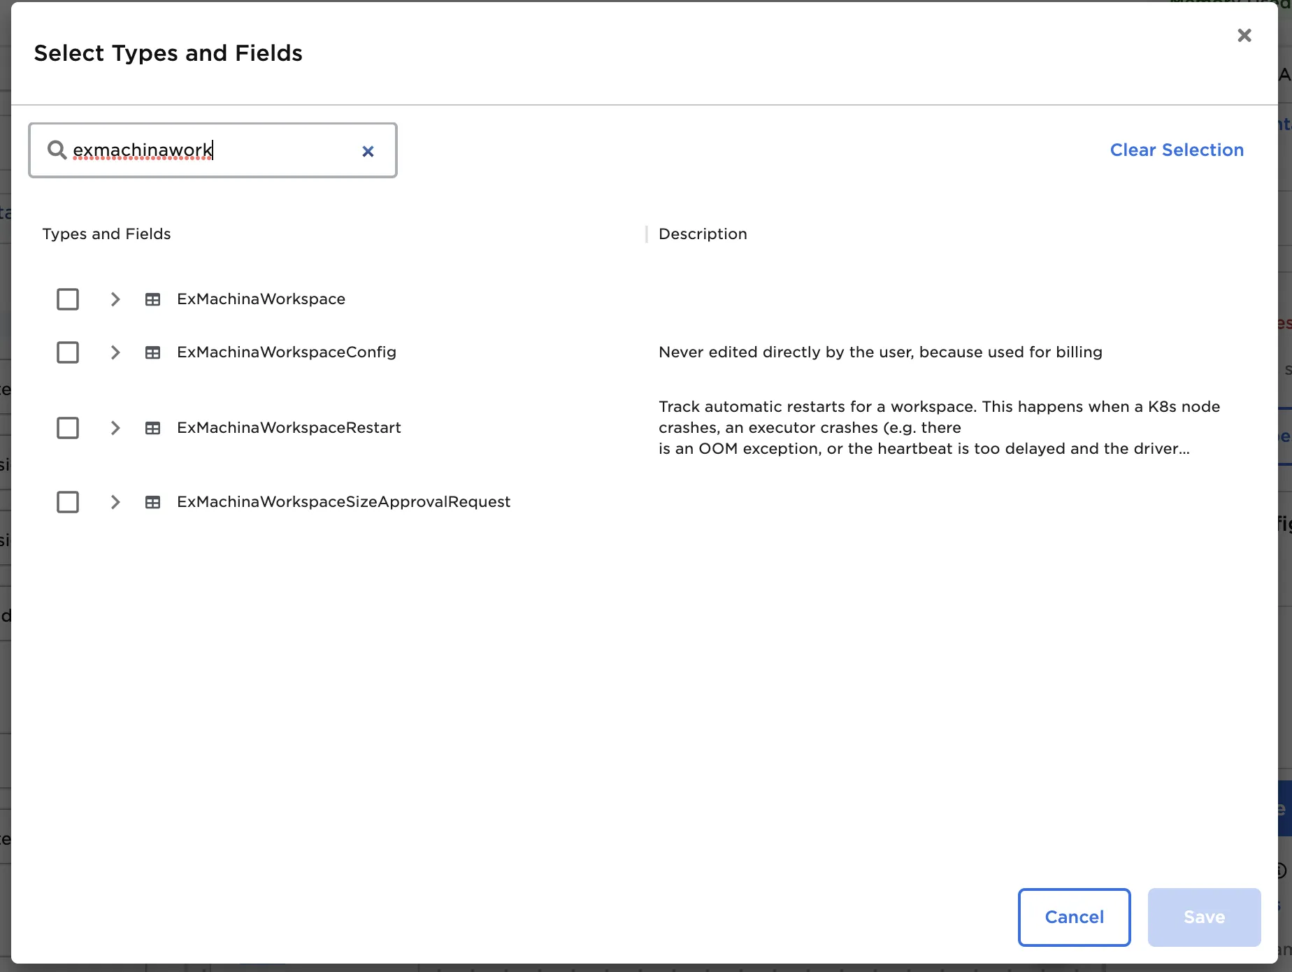Click the Description column header
The height and width of the screenshot is (972, 1292).
(702, 234)
